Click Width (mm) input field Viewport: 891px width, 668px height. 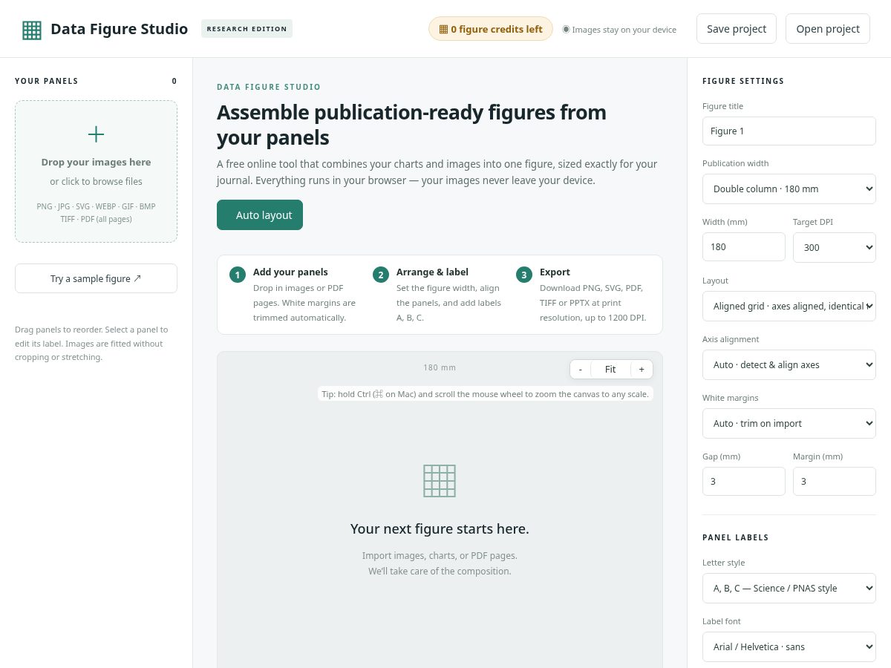744,246
